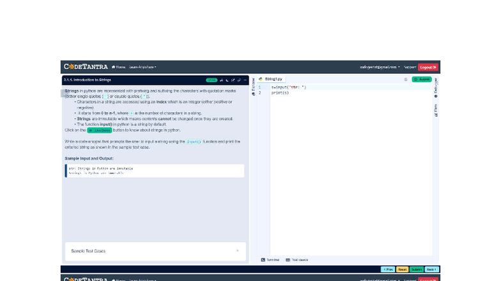Open the Support link
Image resolution: width=501 pixels, height=281 pixels.
410,67
